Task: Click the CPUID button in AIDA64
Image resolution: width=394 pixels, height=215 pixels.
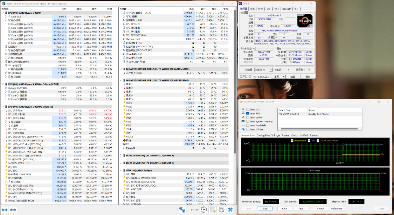Action: click(320, 208)
